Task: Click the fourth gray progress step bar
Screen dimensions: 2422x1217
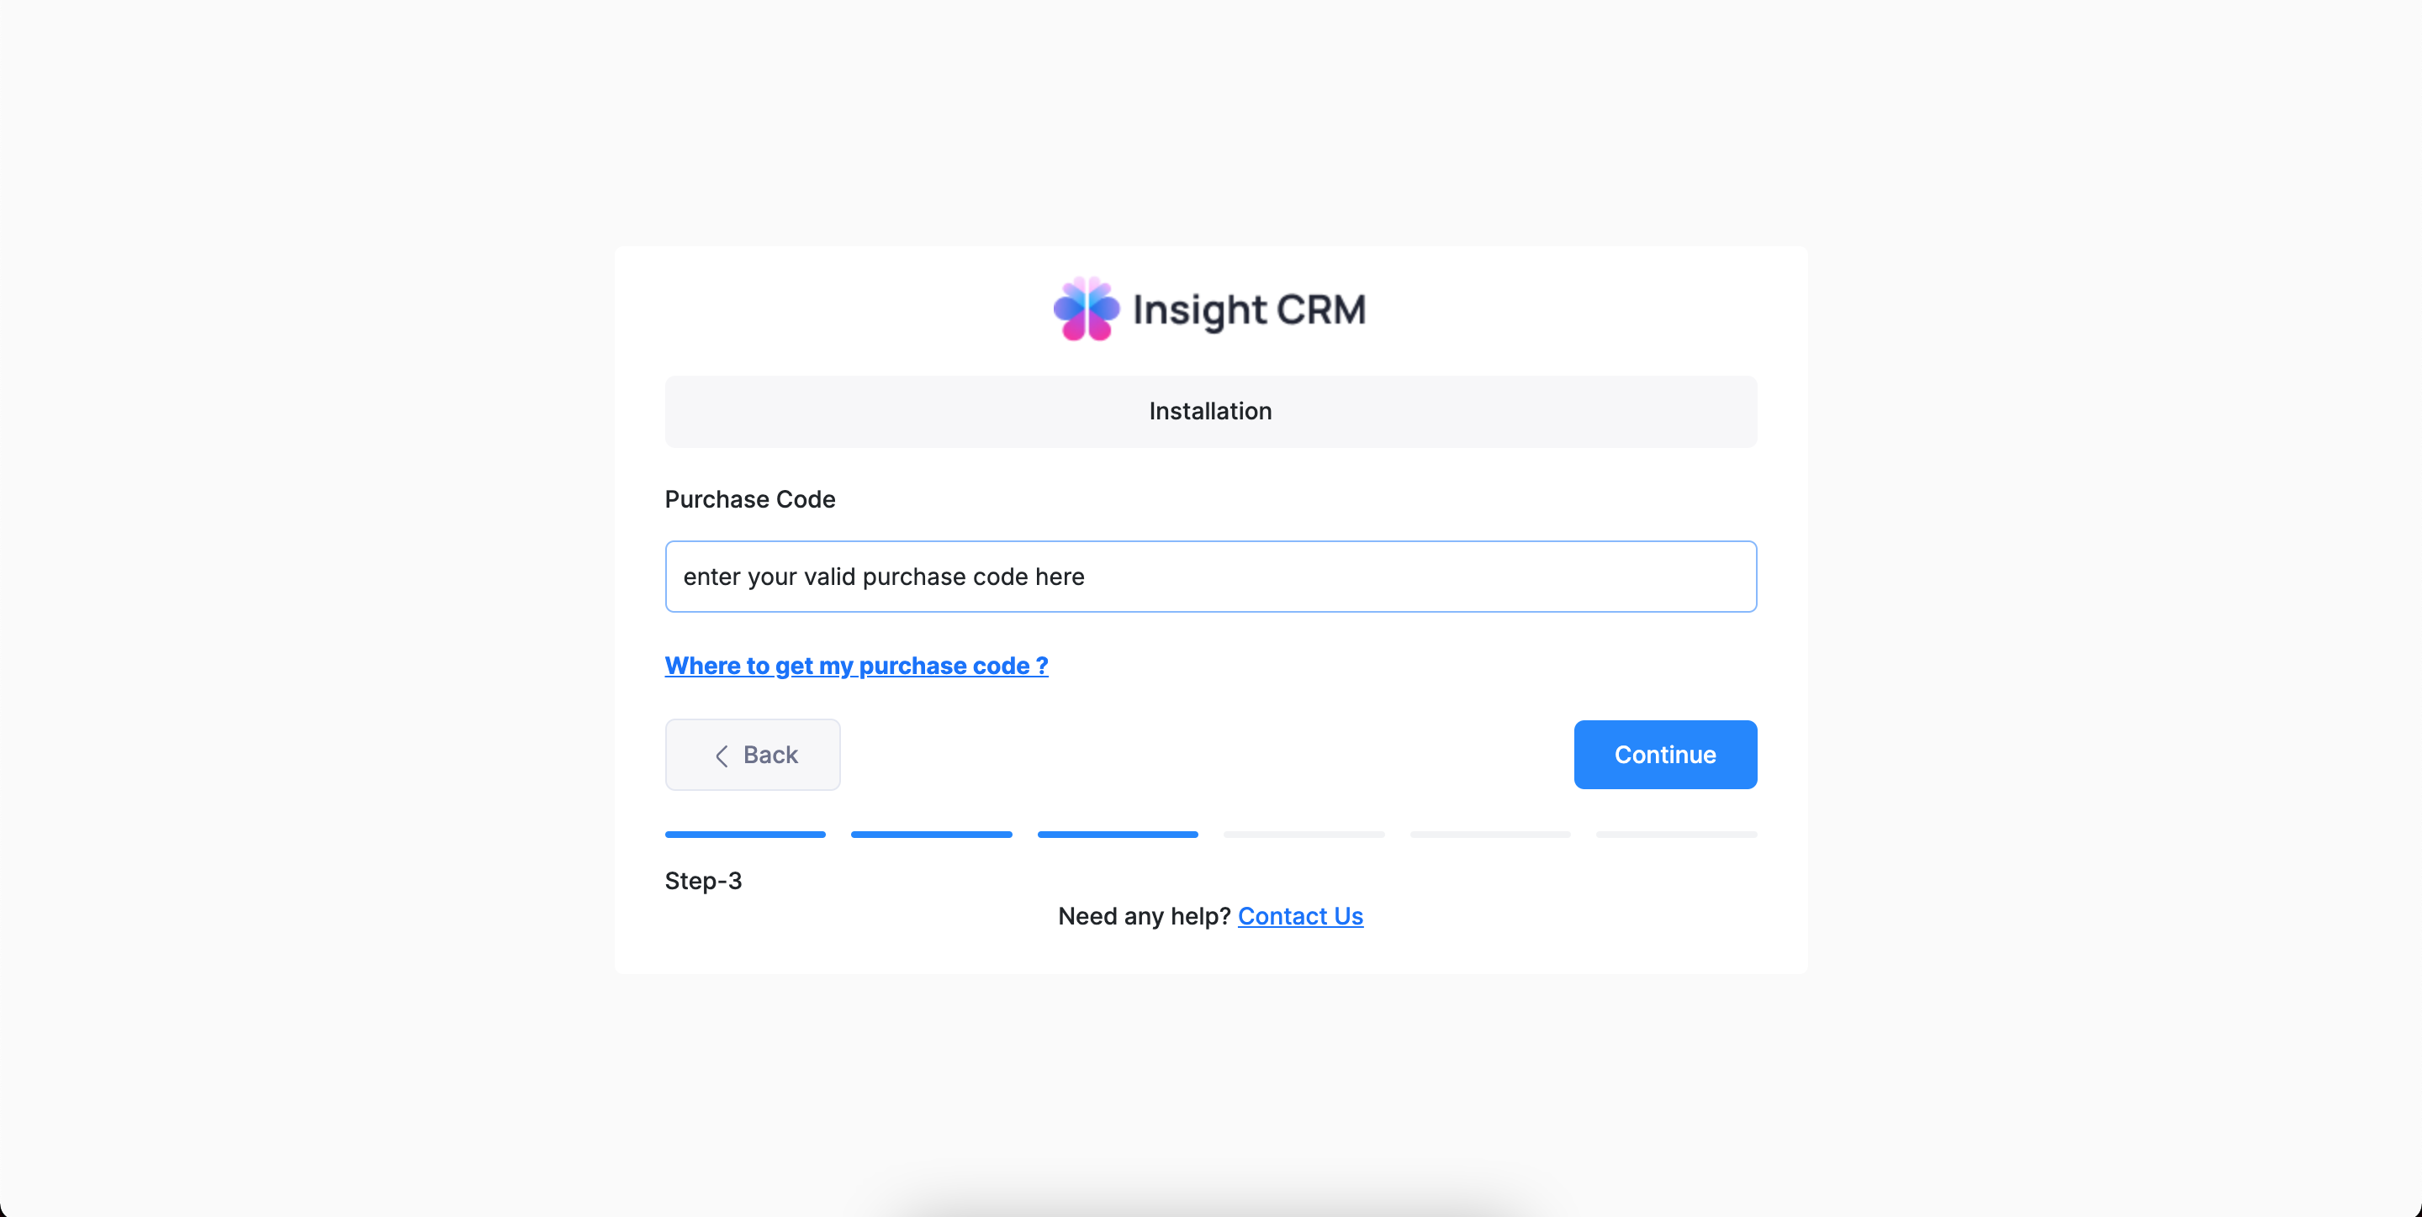Action: [x=1304, y=835]
